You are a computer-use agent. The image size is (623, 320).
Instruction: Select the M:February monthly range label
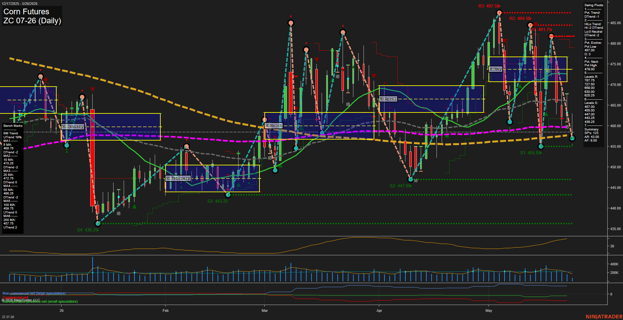pyautogui.click(x=178, y=178)
